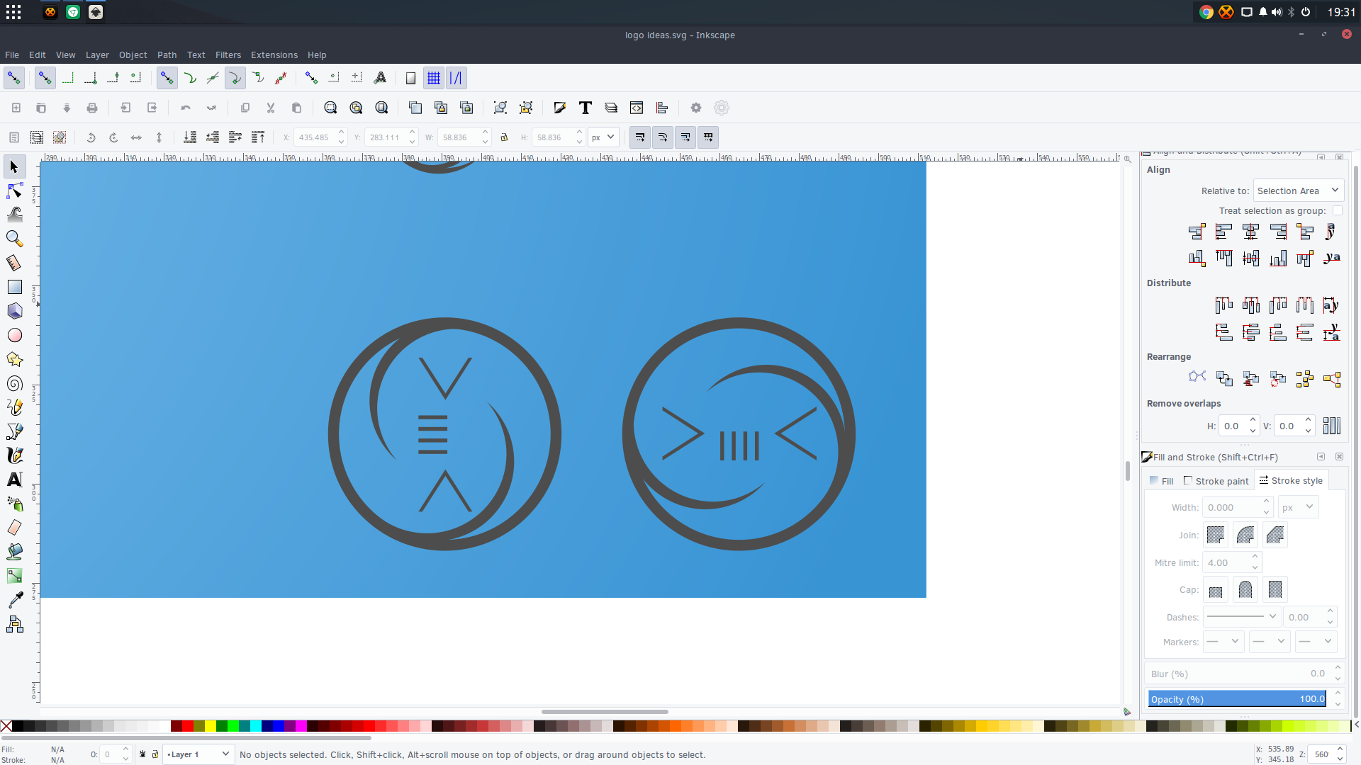The width and height of the screenshot is (1361, 765).
Task: Open Text and Font dialog icon
Action: 586,108
